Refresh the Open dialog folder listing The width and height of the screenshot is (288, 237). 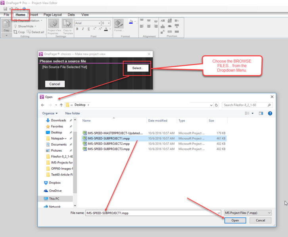[216, 105]
